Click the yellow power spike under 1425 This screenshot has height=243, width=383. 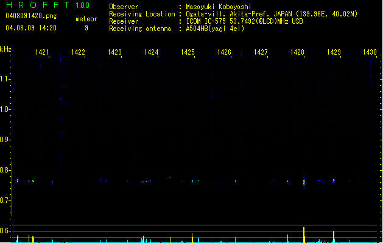[x=192, y=238]
